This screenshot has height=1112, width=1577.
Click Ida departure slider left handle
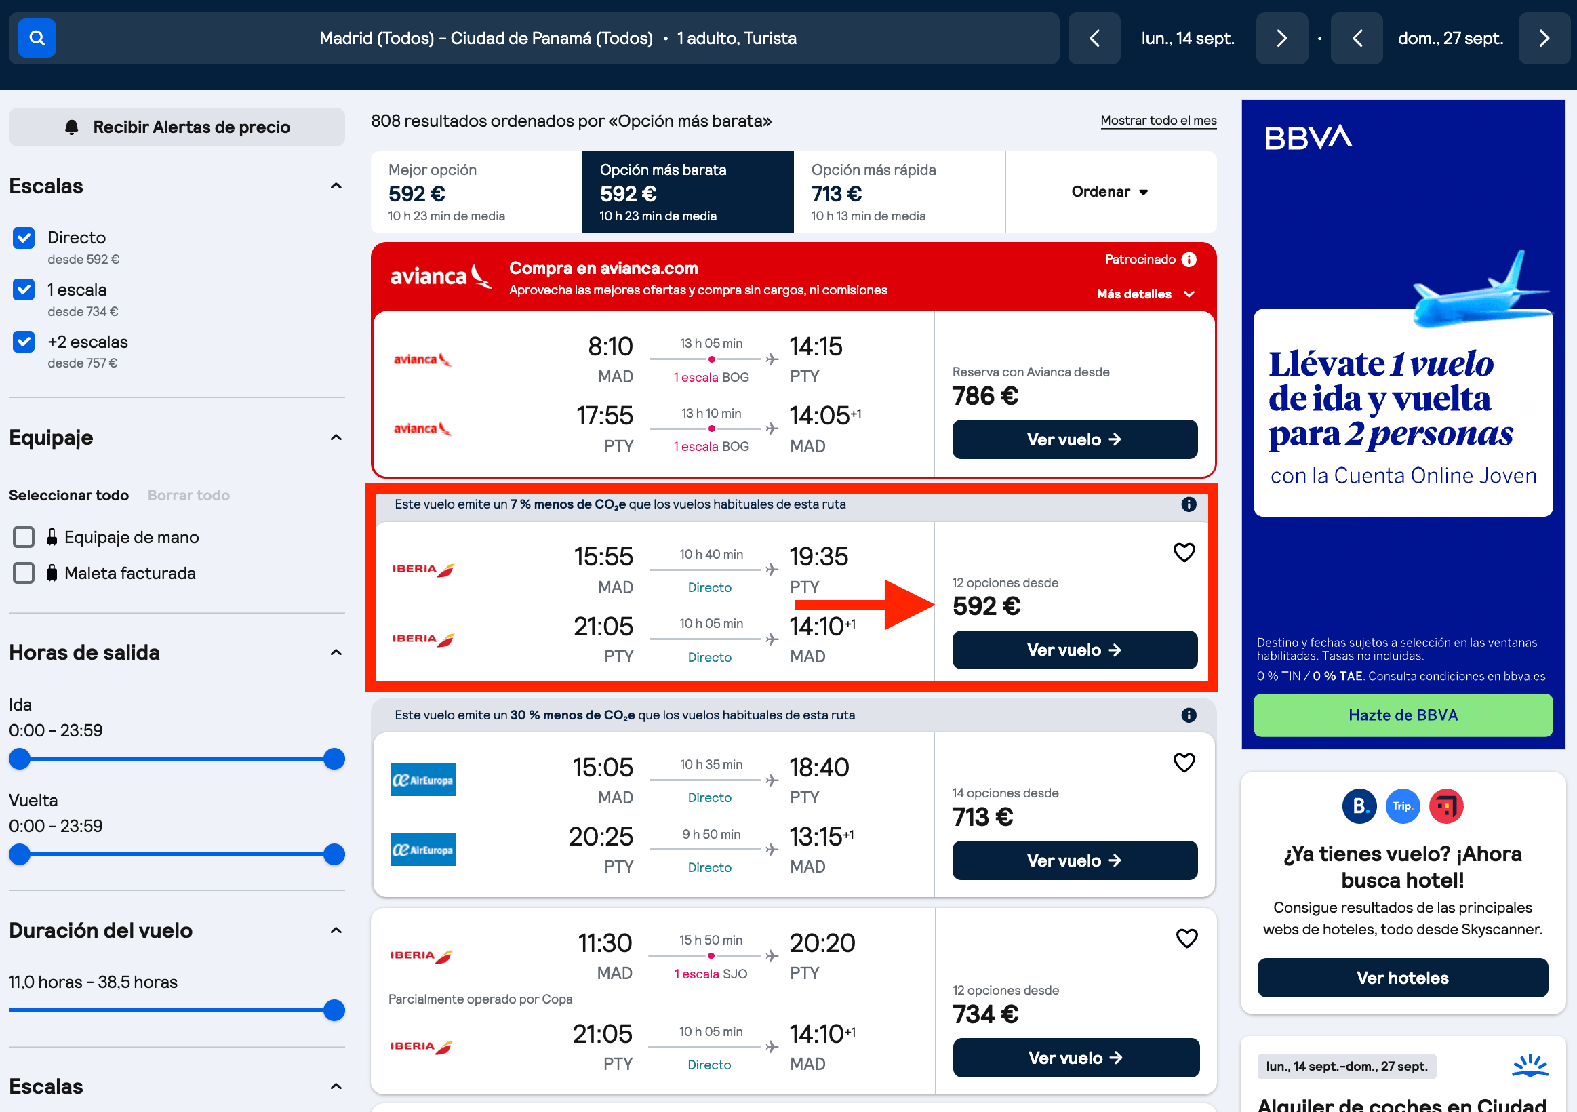click(x=20, y=759)
